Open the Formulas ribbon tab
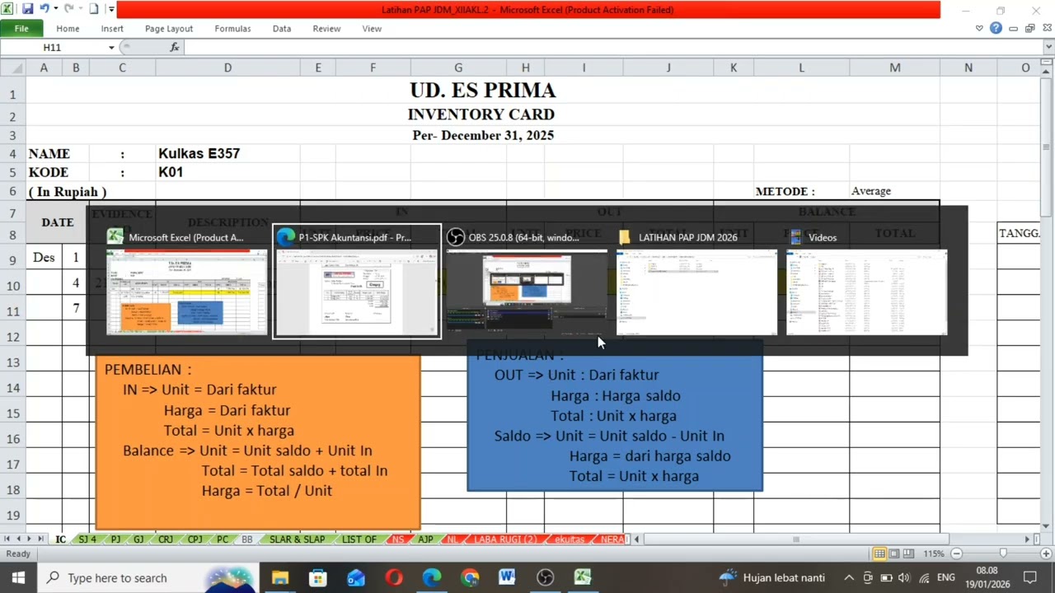 232,28
